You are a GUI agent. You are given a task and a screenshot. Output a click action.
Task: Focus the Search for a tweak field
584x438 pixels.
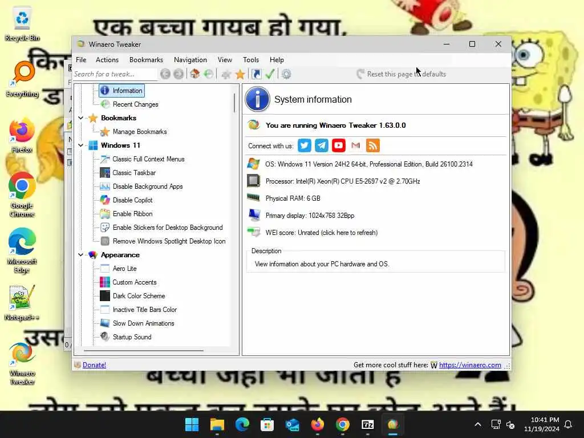115,74
